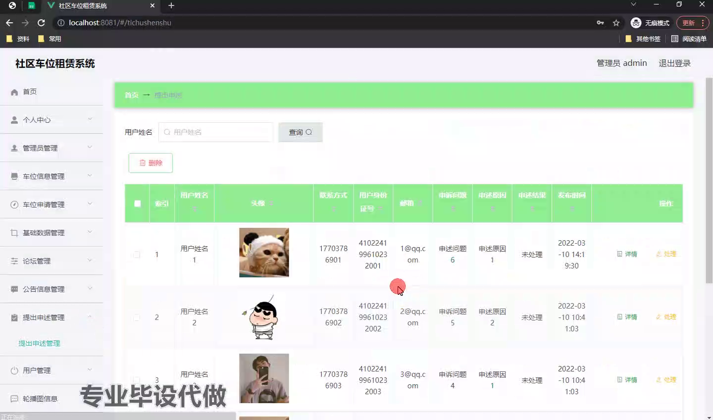Expand the 管理员管理 chevron

point(90,147)
